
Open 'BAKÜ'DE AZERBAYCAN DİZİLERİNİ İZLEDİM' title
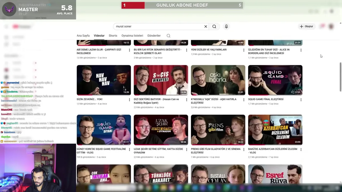coord(273,151)
